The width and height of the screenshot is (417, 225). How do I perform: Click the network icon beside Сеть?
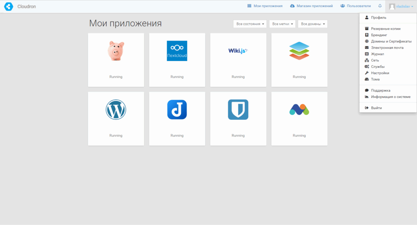[367, 61]
